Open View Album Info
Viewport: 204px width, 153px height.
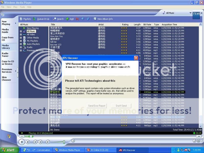(103, 19)
